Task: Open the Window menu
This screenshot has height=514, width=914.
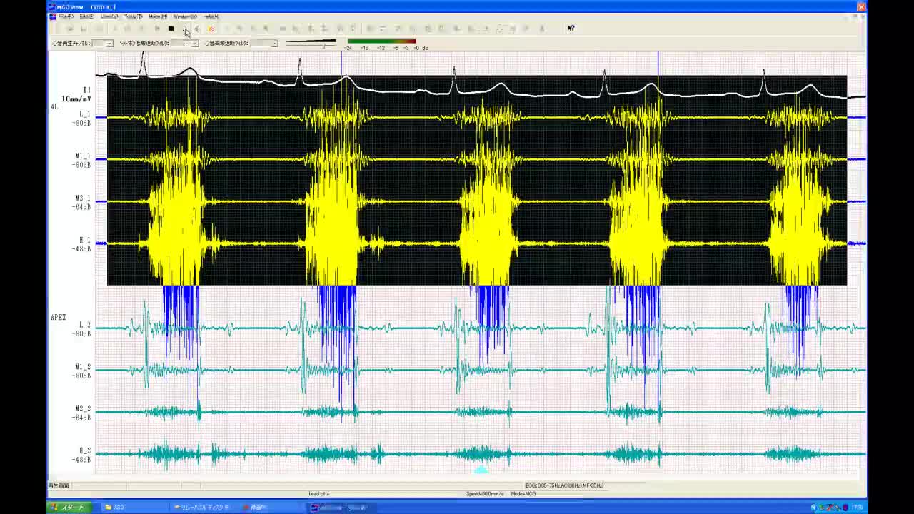Action: click(x=184, y=16)
